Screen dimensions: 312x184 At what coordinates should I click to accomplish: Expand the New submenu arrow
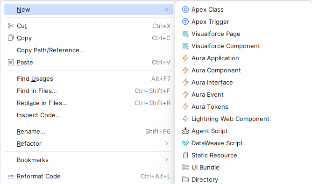167,9
